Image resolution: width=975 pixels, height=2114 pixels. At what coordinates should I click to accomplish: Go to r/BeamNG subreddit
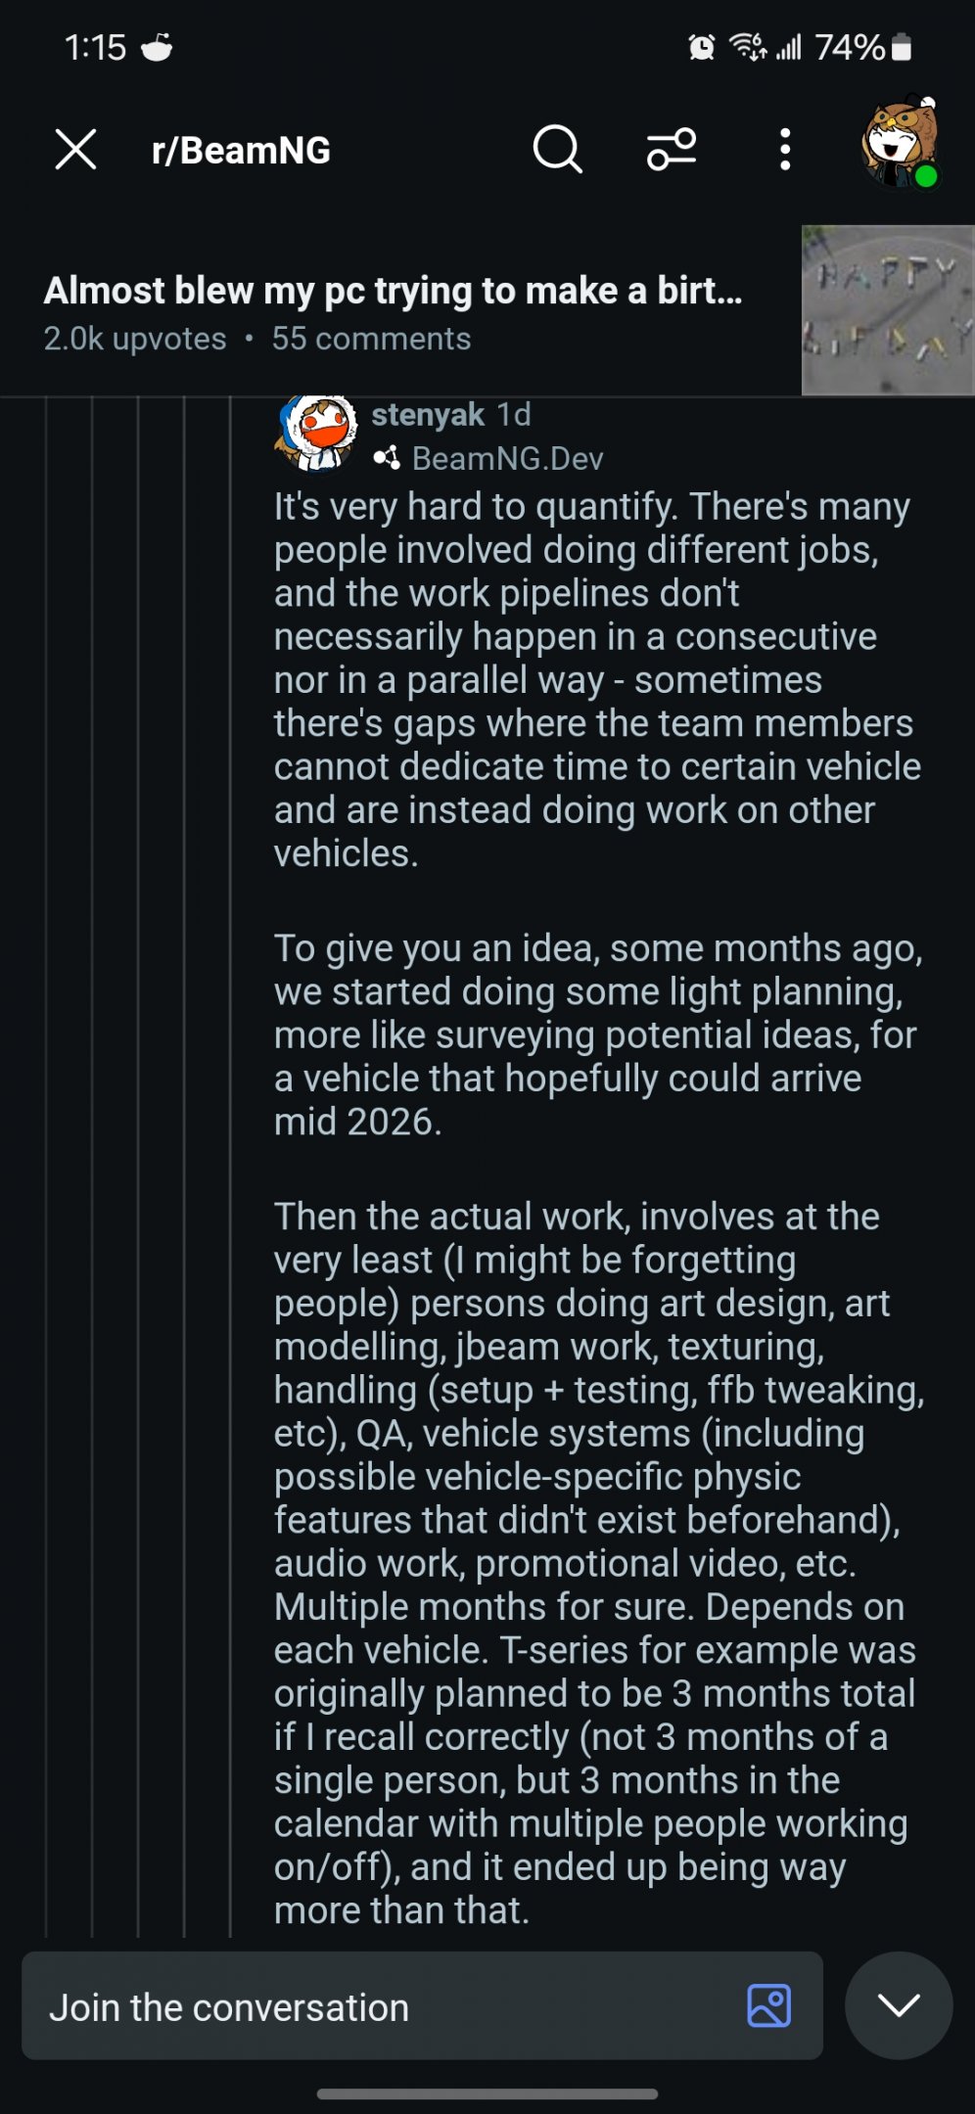coord(241,151)
